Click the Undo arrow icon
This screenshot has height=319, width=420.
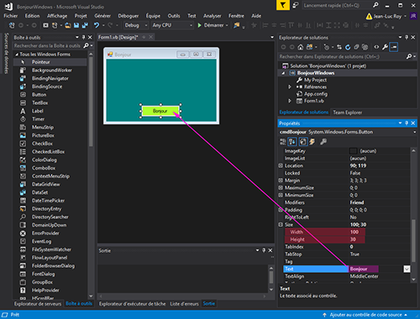(97, 25)
